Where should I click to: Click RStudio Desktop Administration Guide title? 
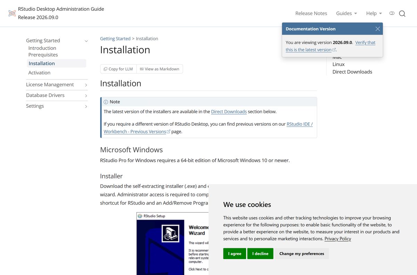pyautogui.click(x=61, y=9)
